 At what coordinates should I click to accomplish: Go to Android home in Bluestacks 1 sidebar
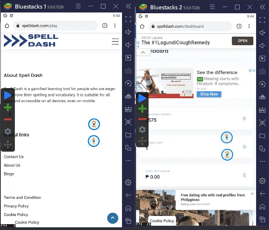[x=128, y=208]
